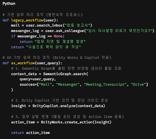Click "SemanticGraph.search(" text
The image size is (156, 139).
(66, 74)
